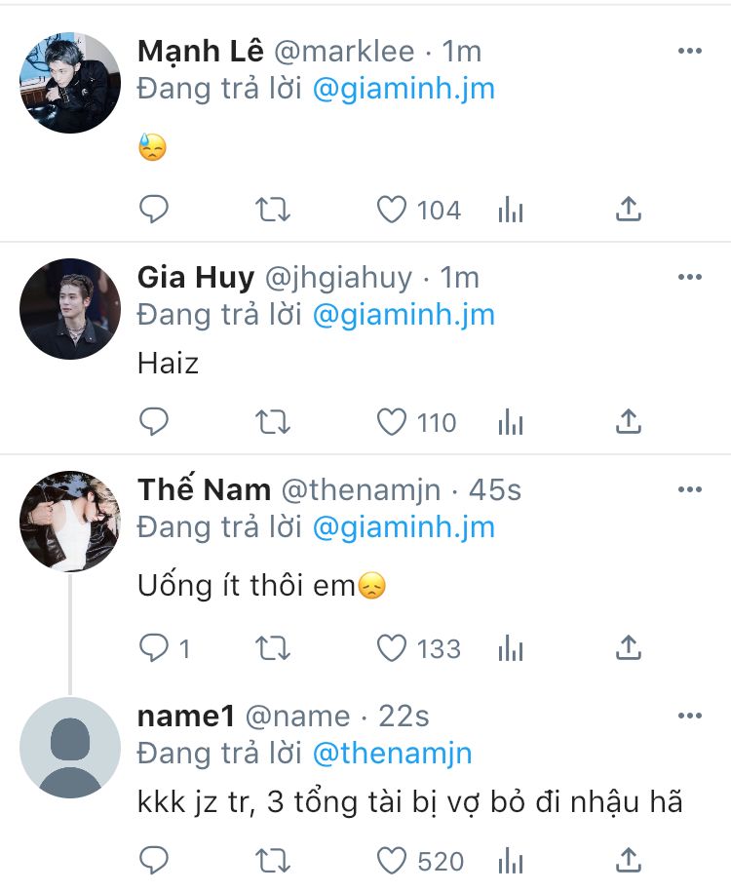The image size is (731, 892).
Task: Open more options on Mạnh Lê's tweet
Action: click(x=690, y=51)
